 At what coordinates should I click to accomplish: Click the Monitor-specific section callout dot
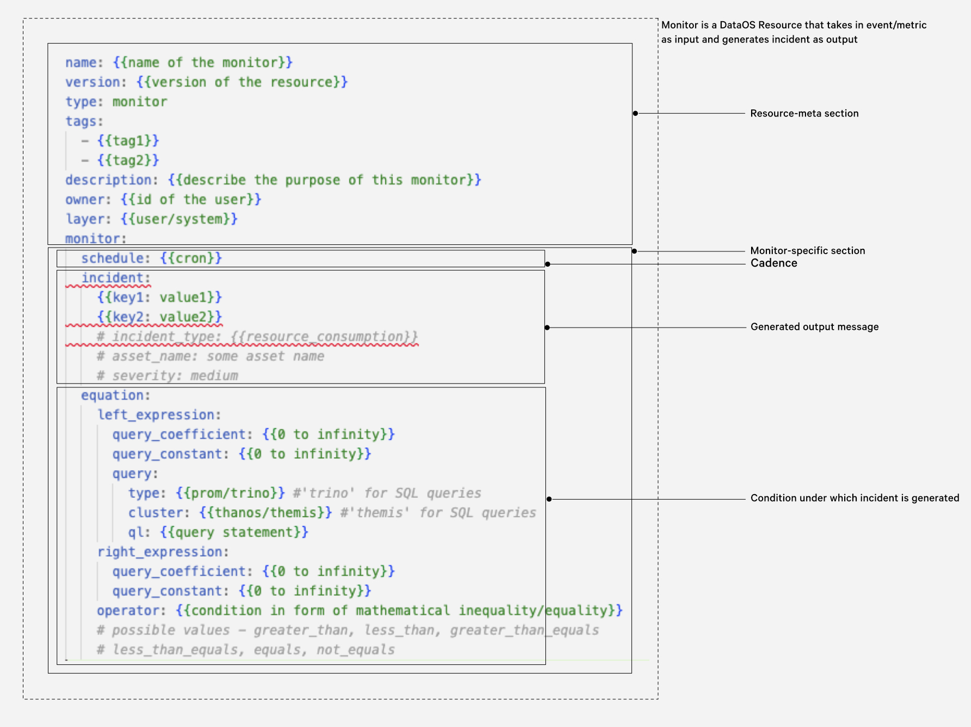(634, 251)
